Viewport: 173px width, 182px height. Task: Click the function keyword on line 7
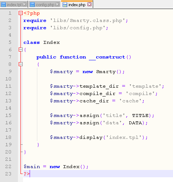(73, 57)
